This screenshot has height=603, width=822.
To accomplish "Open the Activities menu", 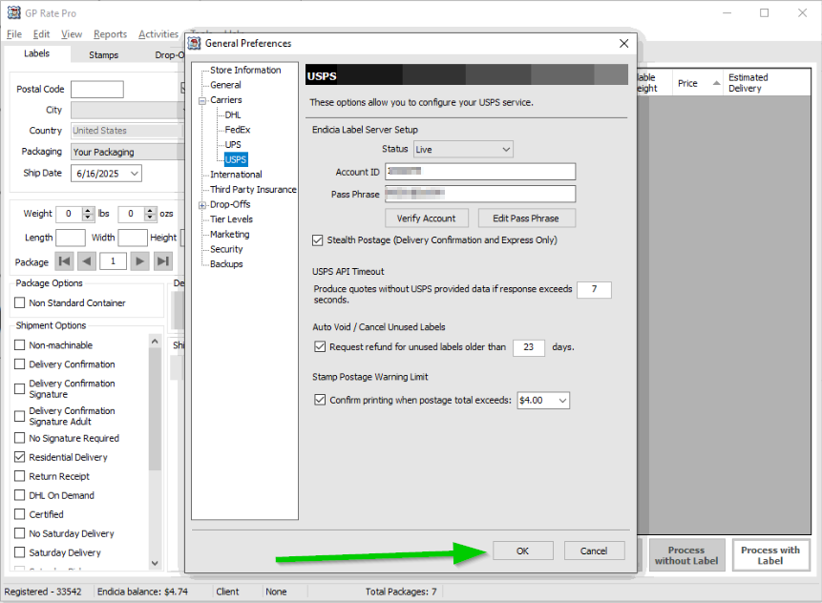I will [158, 34].
